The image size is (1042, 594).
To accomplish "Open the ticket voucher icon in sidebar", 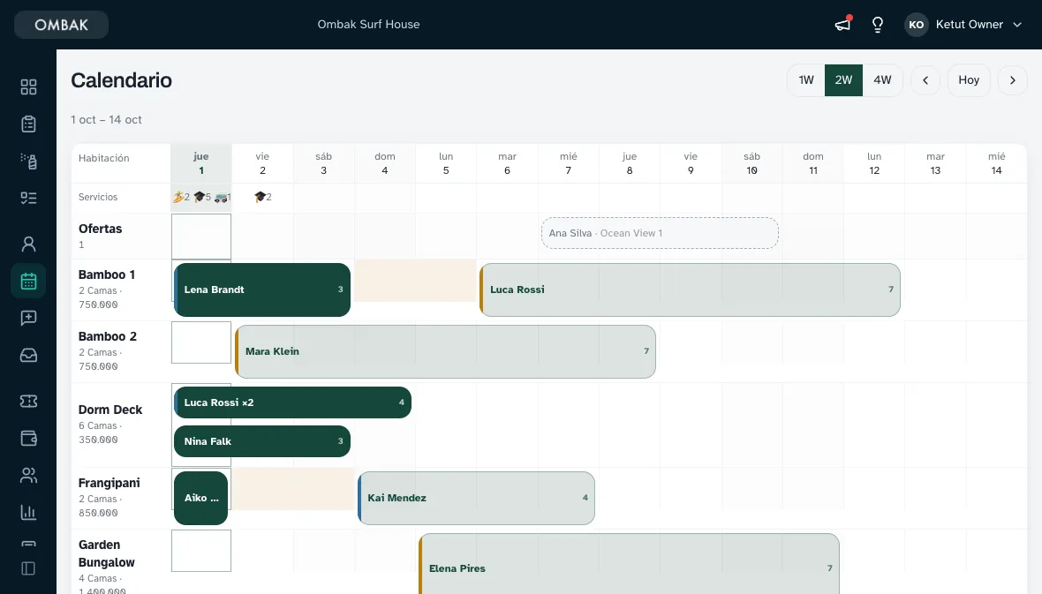I will [x=28, y=402].
